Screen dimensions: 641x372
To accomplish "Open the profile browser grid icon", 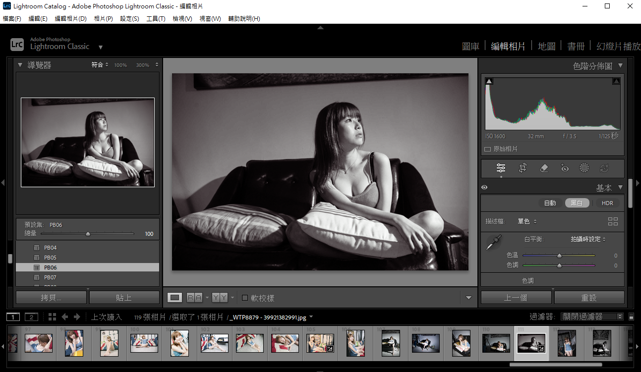I will 613,221.
